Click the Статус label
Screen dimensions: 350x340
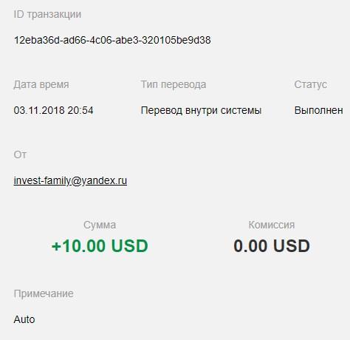[311, 84]
